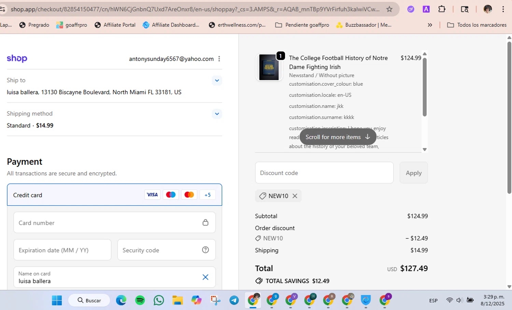
Task: Click the Scroll for more items button
Action: 338,137
